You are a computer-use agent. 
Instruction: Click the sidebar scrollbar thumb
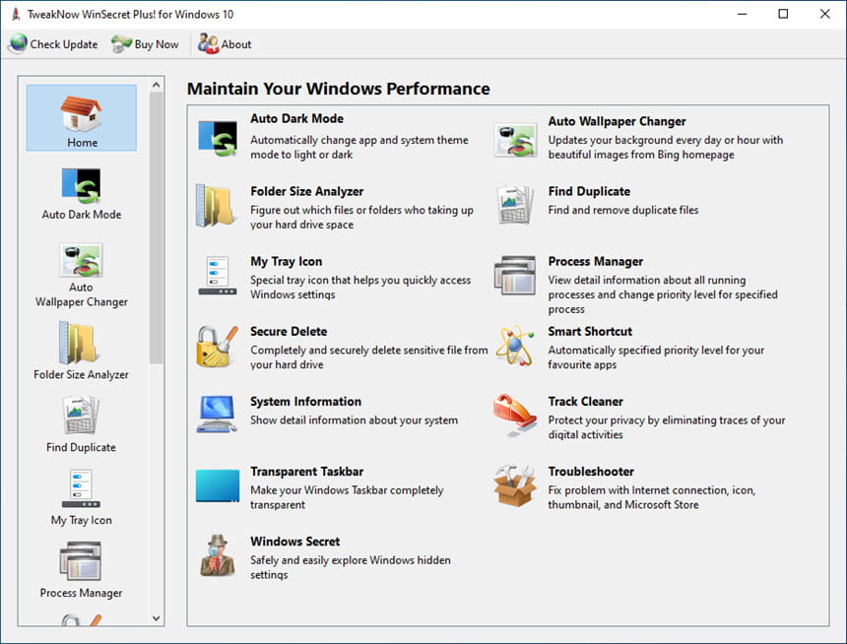click(x=157, y=227)
